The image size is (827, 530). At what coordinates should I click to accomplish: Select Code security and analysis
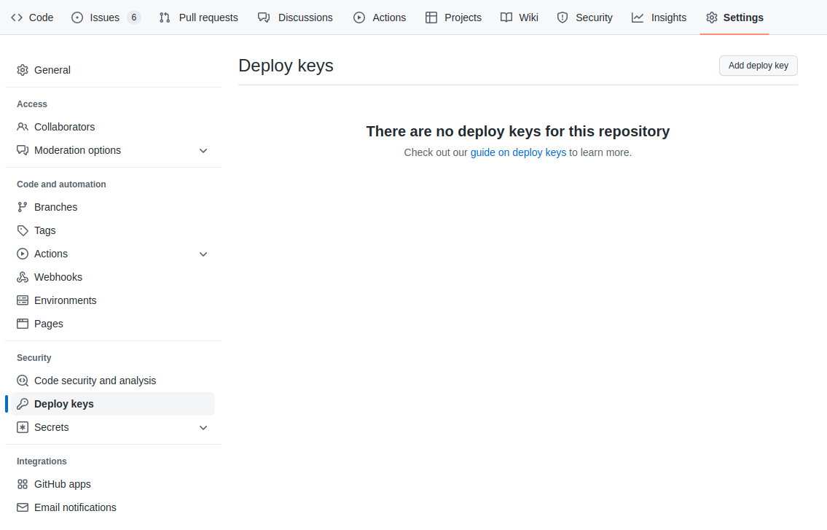pos(95,381)
